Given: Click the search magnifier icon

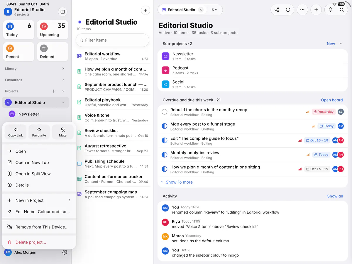Looking at the screenshot, I should pyautogui.click(x=342, y=10).
